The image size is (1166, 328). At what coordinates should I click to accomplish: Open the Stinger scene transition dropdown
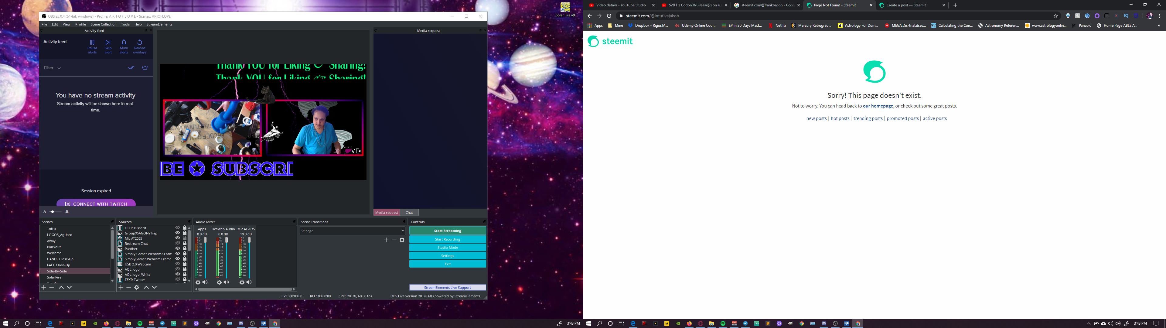352,231
